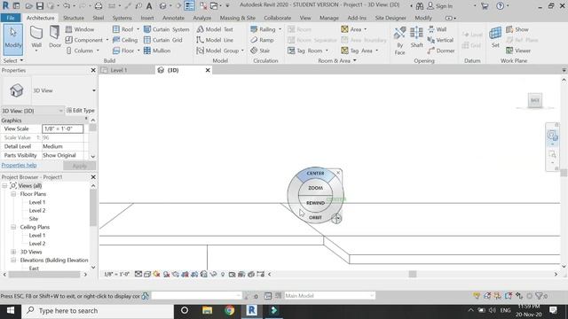Show the work plane
This screenshot has width=568, height=319.
517,29
